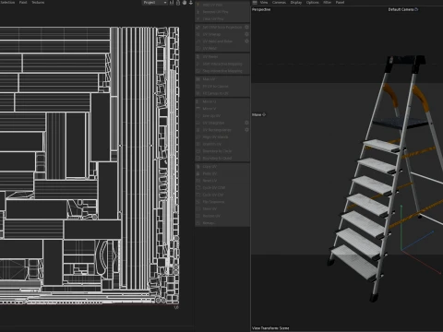Open the Textures menu in UV editor
443x332 pixels.
point(38,2)
